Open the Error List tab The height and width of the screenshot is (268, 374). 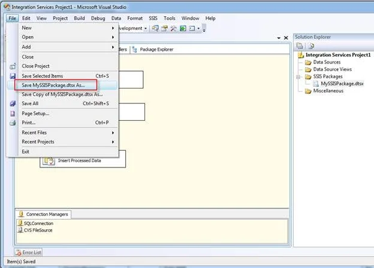point(28,252)
